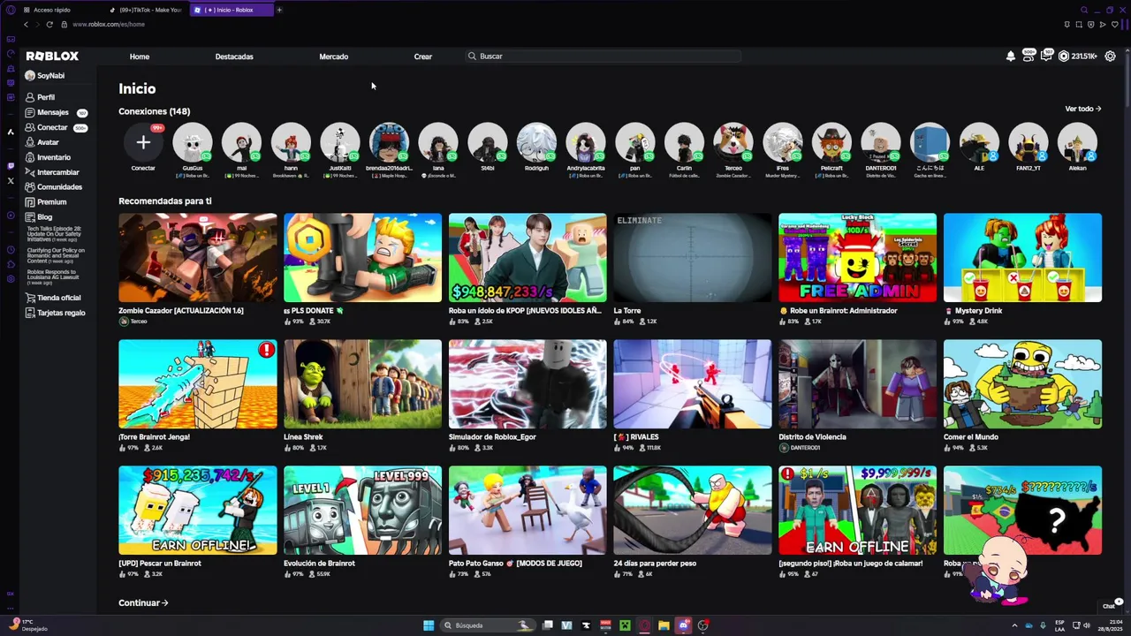Open Windows Start button
Image resolution: width=1131 pixels, height=636 pixels.
click(x=429, y=625)
